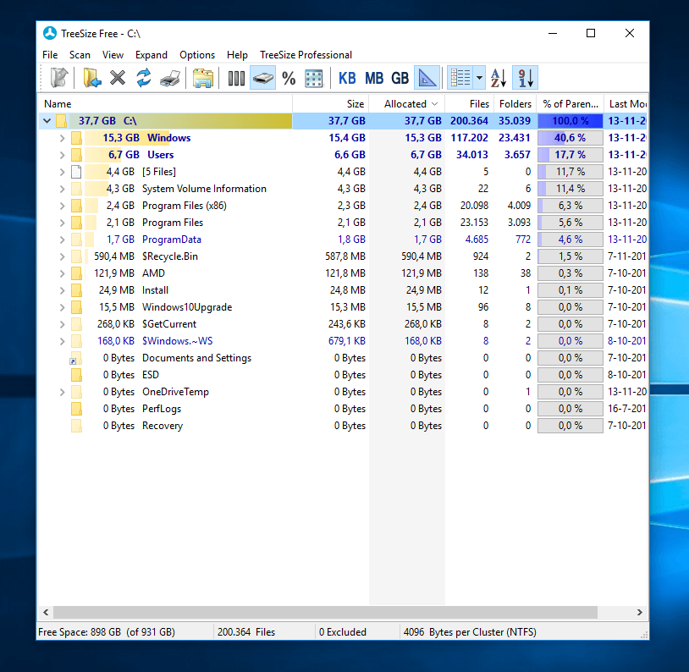Screen dimensions: 689x672
Task: Click the parent directory up icon
Action: click(59, 78)
